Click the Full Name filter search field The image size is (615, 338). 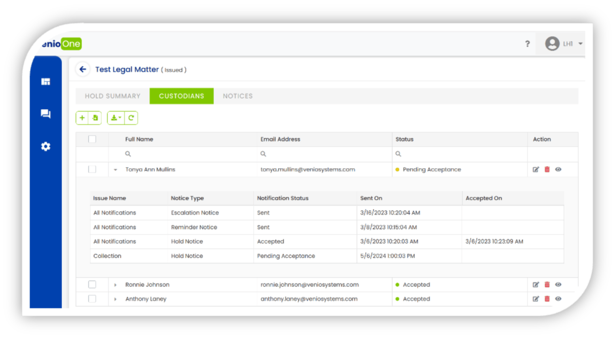183,154
